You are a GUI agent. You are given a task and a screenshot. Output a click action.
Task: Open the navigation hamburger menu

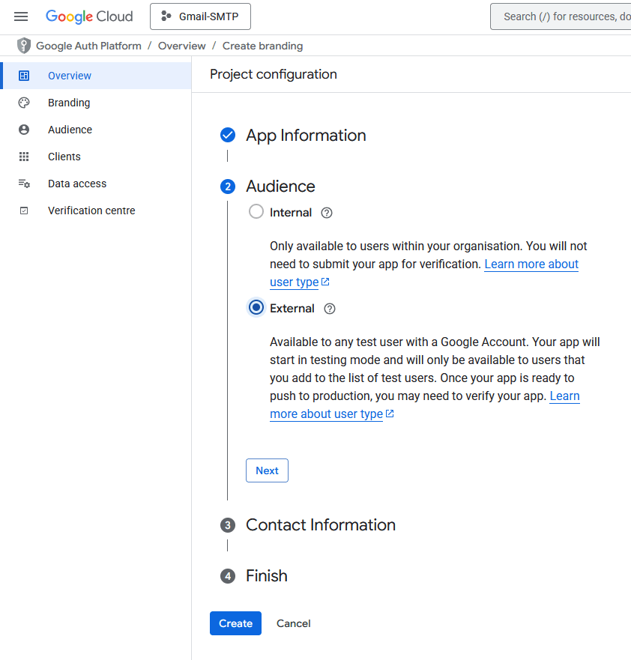pyautogui.click(x=21, y=16)
